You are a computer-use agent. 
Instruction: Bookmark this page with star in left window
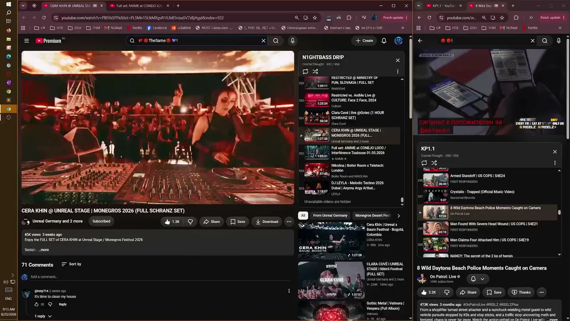(x=315, y=18)
